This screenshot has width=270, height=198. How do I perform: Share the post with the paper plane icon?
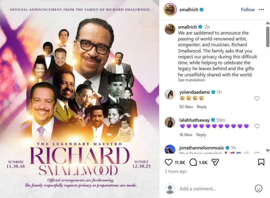click(215, 162)
